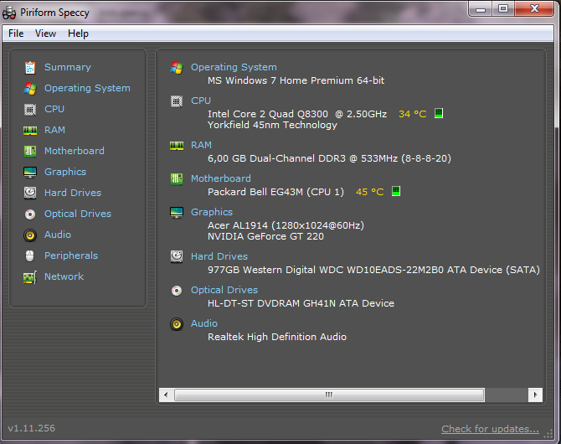561x444 pixels.
Task: Select Audio in the sidebar
Action: (x=58, y=235)
